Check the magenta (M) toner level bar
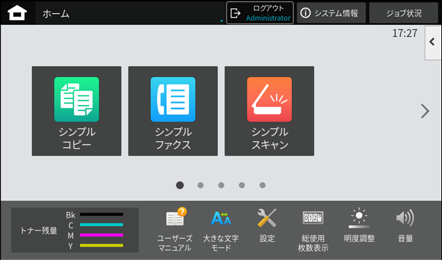The image size is (442, 260). click(x=101, y=235)
